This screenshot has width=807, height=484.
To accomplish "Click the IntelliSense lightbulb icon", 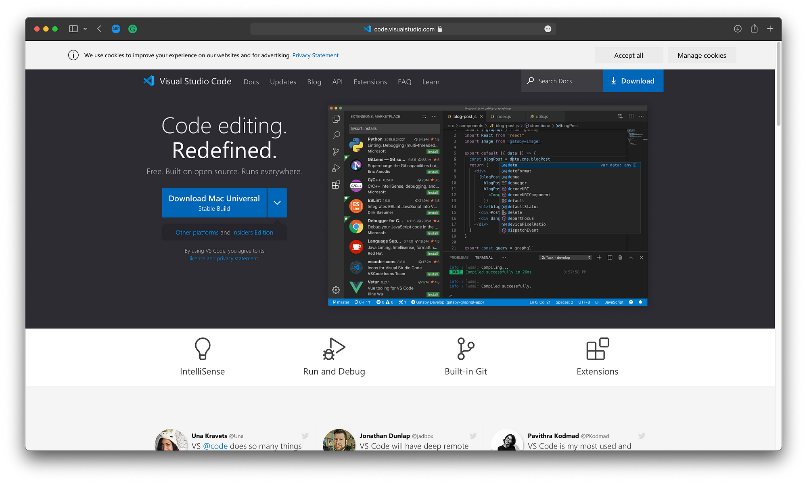I will [203, 348].
